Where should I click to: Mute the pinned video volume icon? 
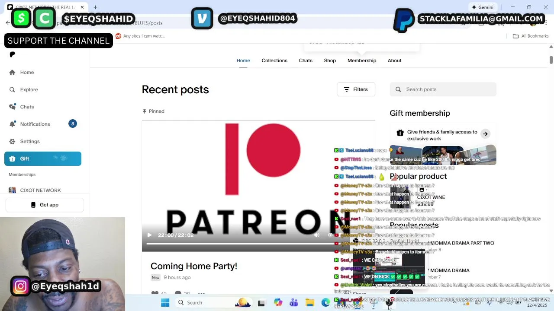(317, 235)
